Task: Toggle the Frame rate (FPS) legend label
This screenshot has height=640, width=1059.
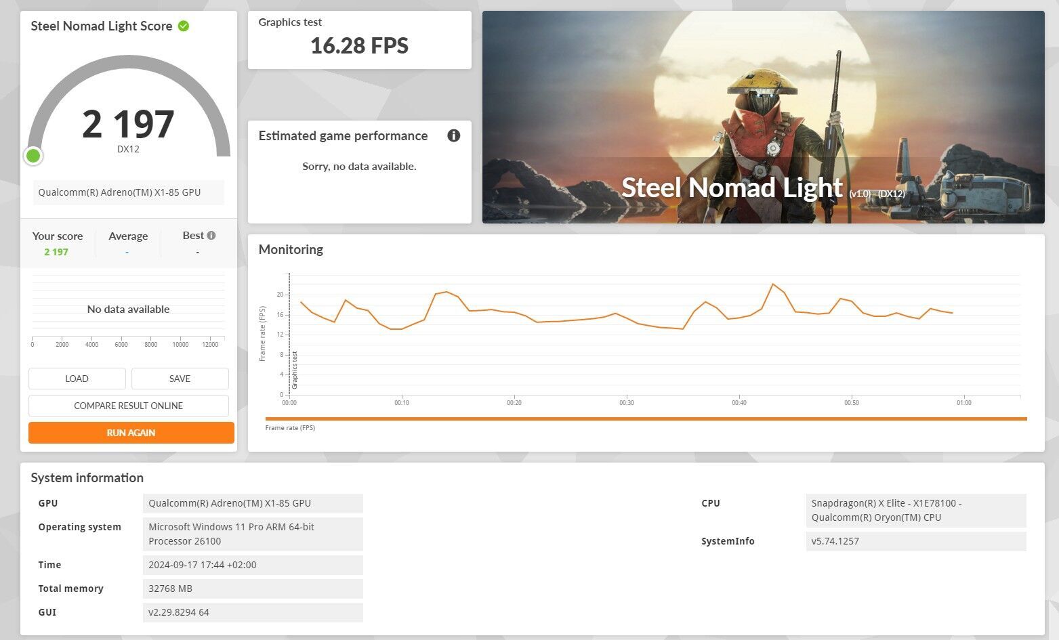Action: (290, 428)
